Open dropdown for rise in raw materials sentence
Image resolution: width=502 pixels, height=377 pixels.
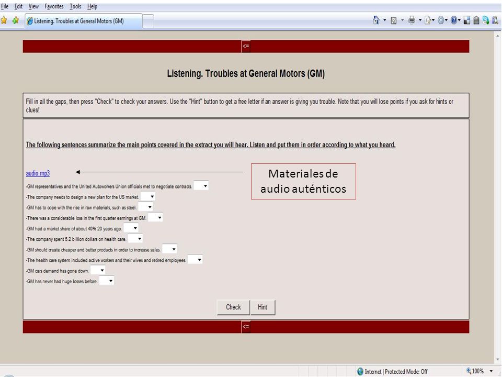(146, 207)
